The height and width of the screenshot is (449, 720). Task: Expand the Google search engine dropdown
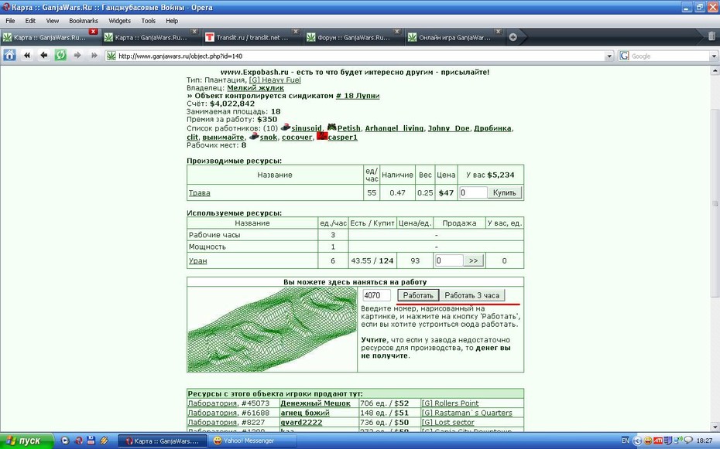[714, 56]
